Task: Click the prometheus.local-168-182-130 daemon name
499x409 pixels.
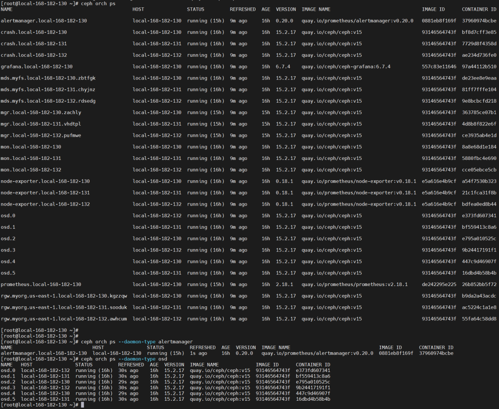Action: 41,284
